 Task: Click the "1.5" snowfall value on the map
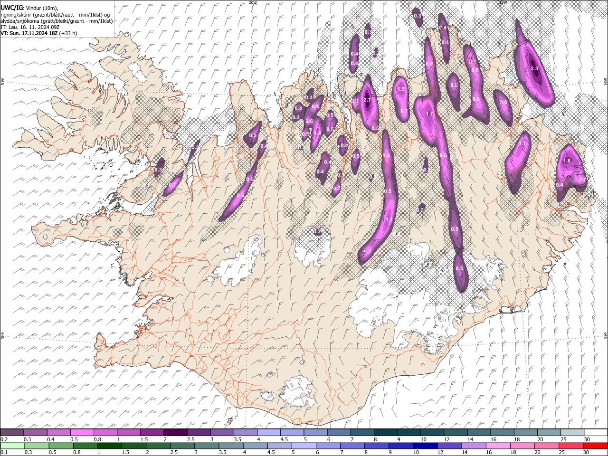tap(401, 89)
